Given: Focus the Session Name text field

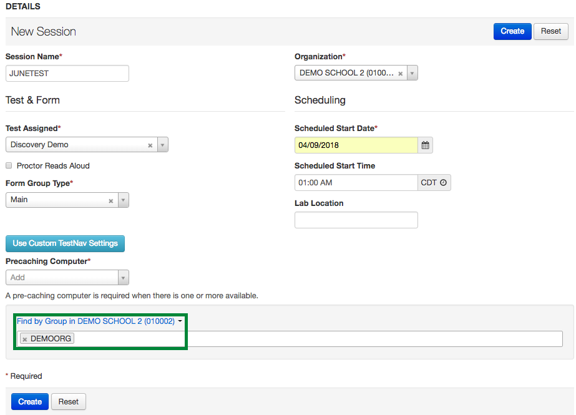Looking at the screenshot, I should pos(67,74).
